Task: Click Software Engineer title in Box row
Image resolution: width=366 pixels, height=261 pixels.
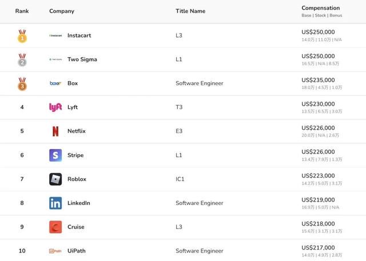Action: [200, 83]
